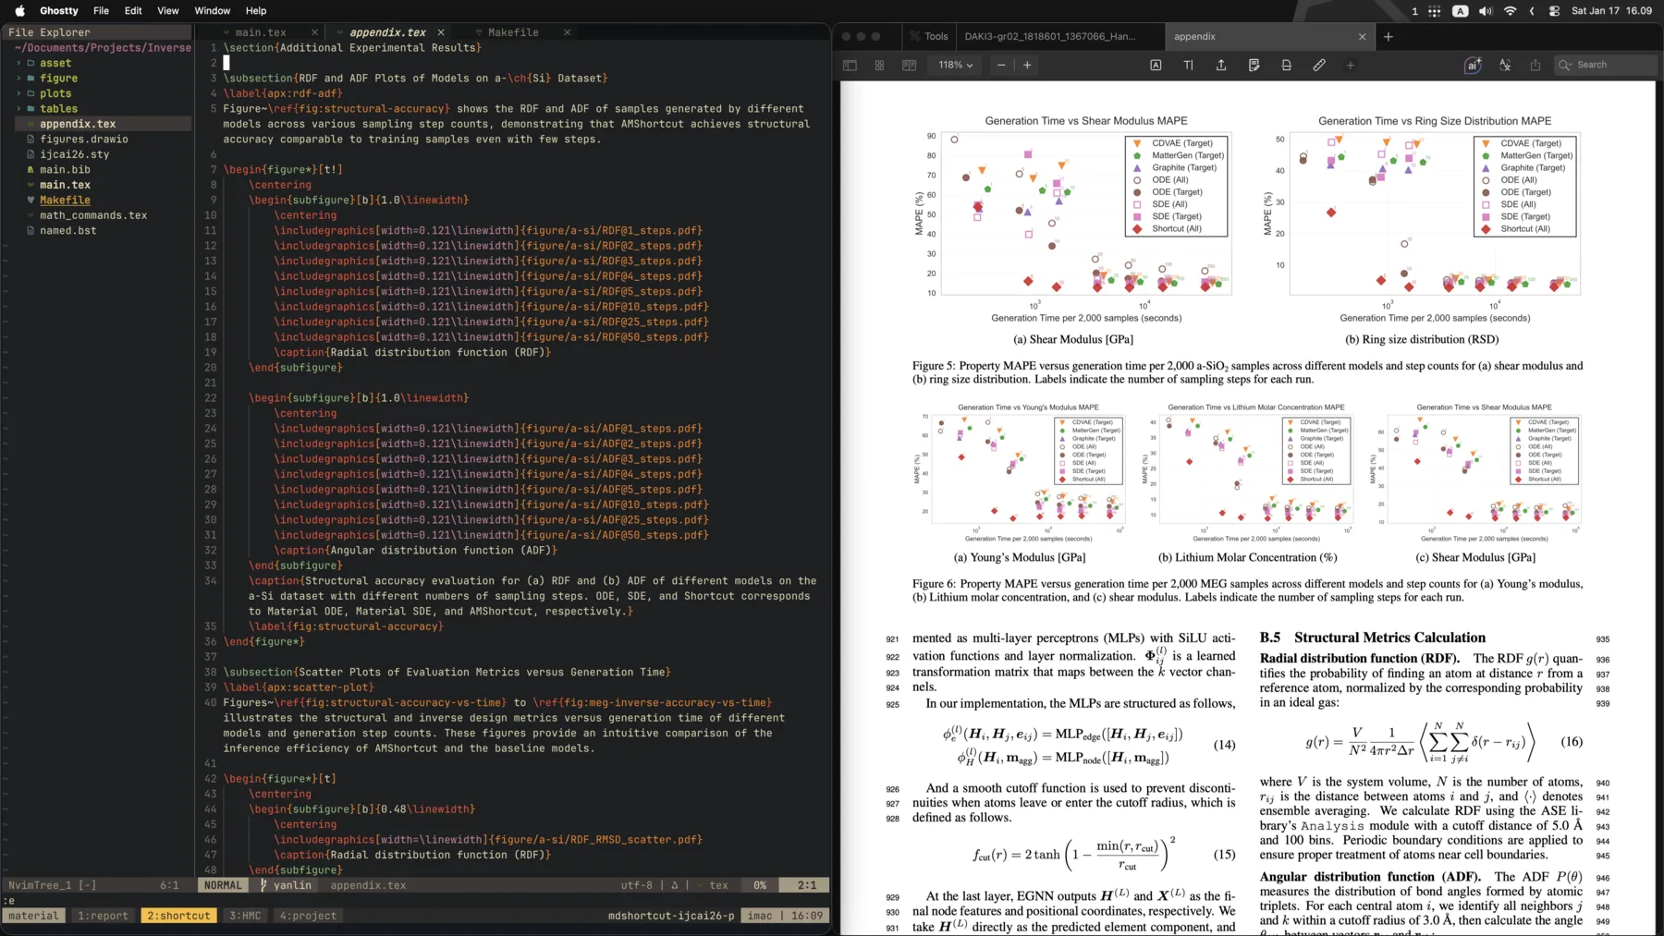Open a new PDF viewer tab
The image size is (1664, 936).
click(1388, 36)
